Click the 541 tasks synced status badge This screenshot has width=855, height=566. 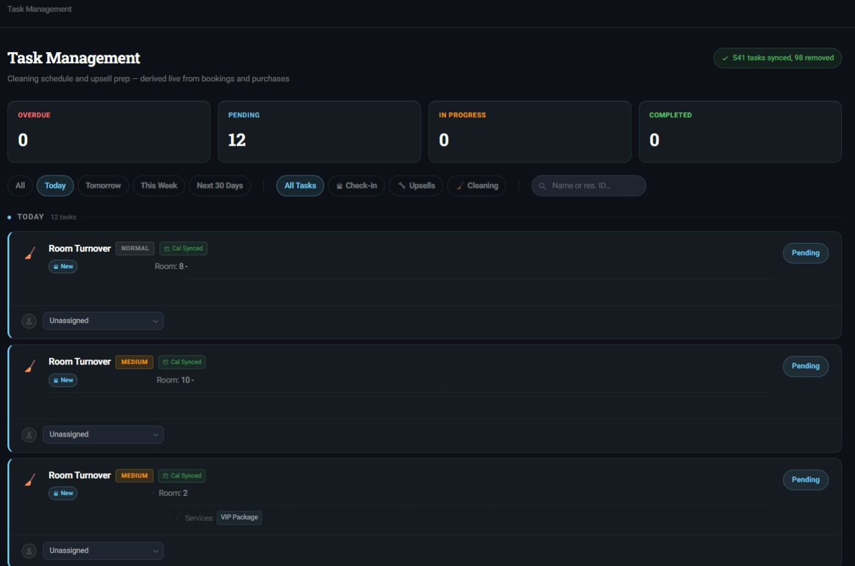(x=778, y=58)
